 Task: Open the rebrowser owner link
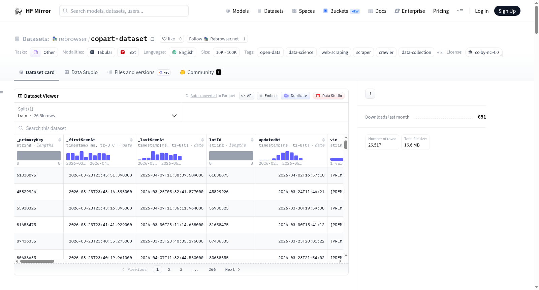point(73,39)
